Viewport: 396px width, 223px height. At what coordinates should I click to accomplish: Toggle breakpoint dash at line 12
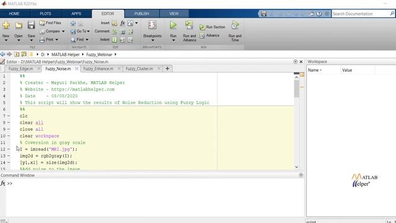[9, 149]
